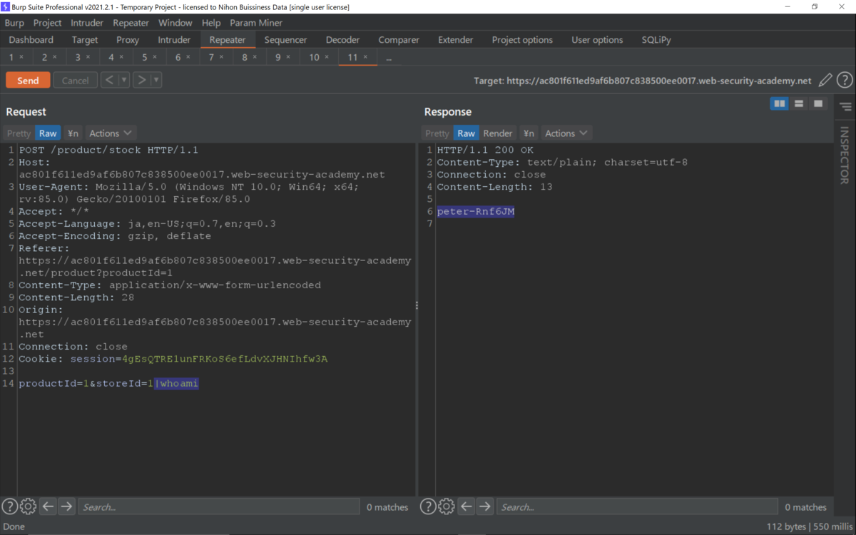
Task: Switch to the Target tab
Action: pyautogui.click(x=85, y=40)
